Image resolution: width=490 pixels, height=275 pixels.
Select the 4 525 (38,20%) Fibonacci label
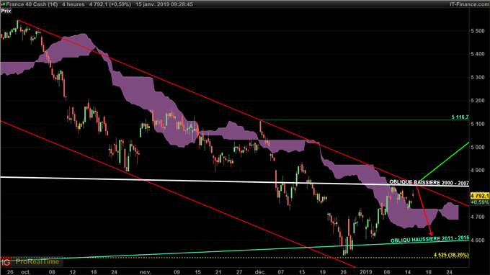pyautogui.click(x=451, y=255)
